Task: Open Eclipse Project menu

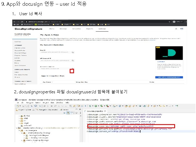Action: 46,103
